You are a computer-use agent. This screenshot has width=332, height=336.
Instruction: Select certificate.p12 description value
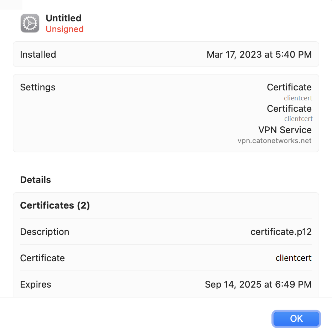[281, 232]
